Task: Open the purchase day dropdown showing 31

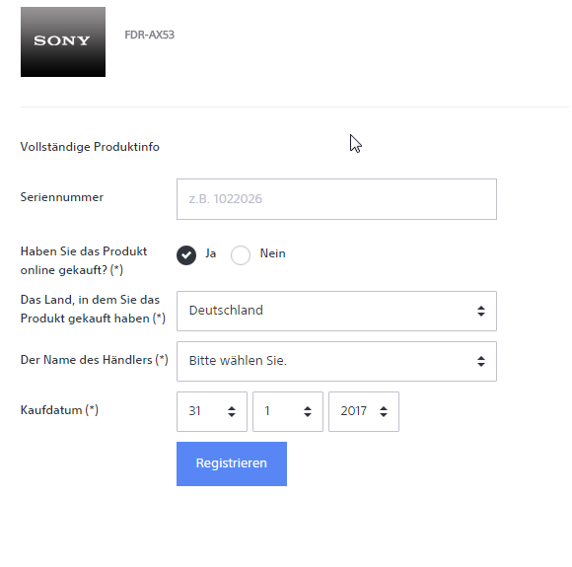Action: pos(212,411)
